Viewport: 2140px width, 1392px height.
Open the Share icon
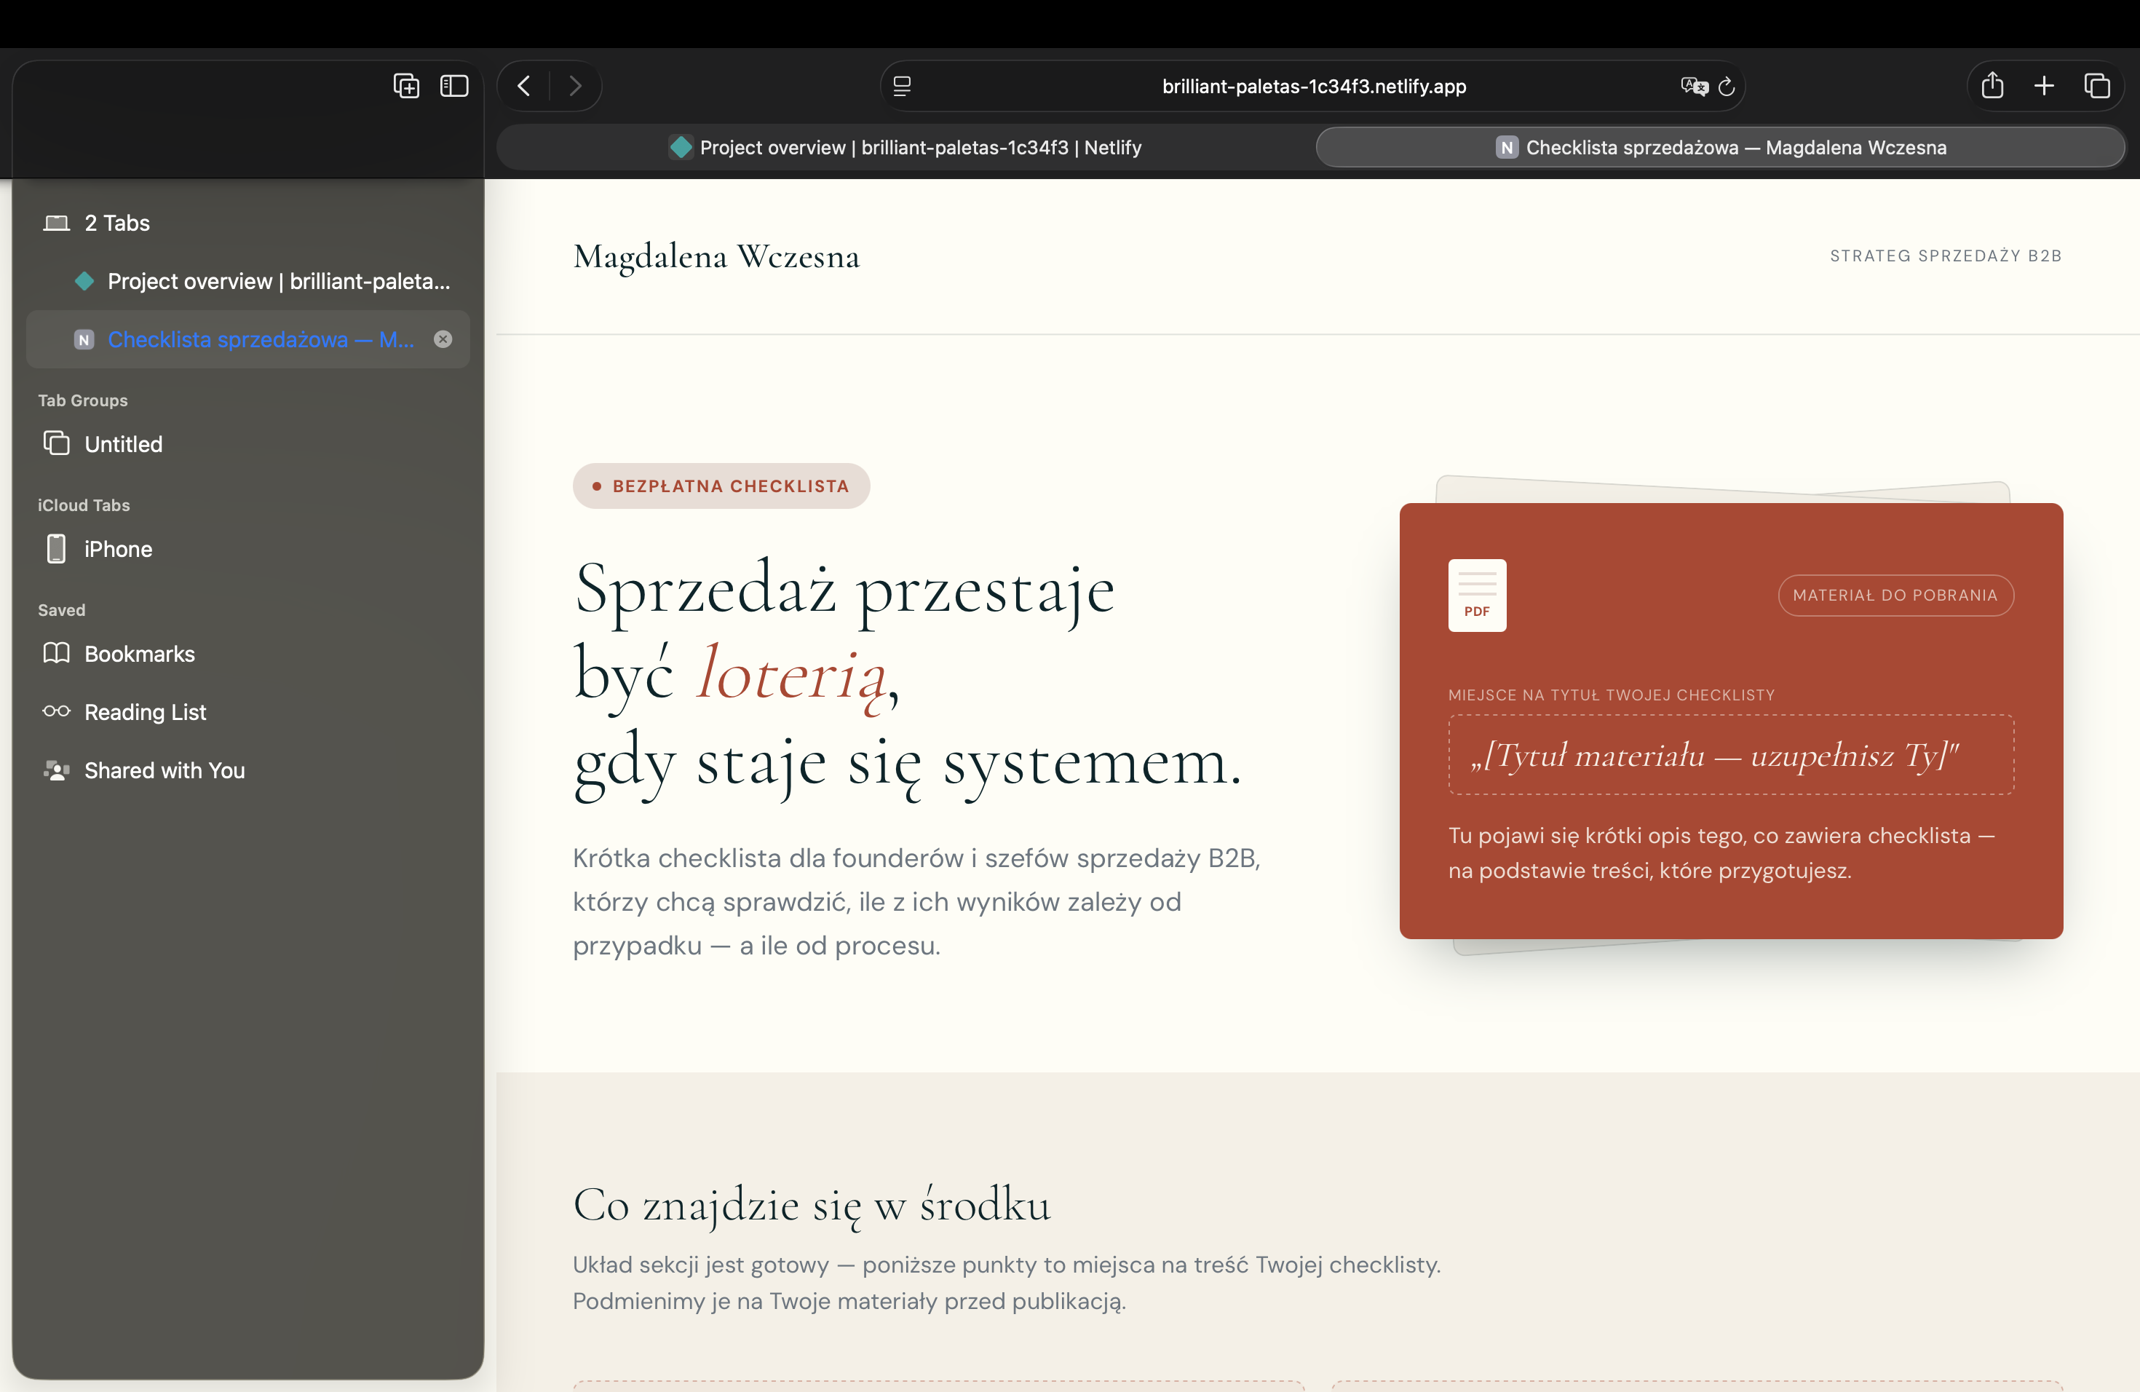click(x=1992, y=85)
